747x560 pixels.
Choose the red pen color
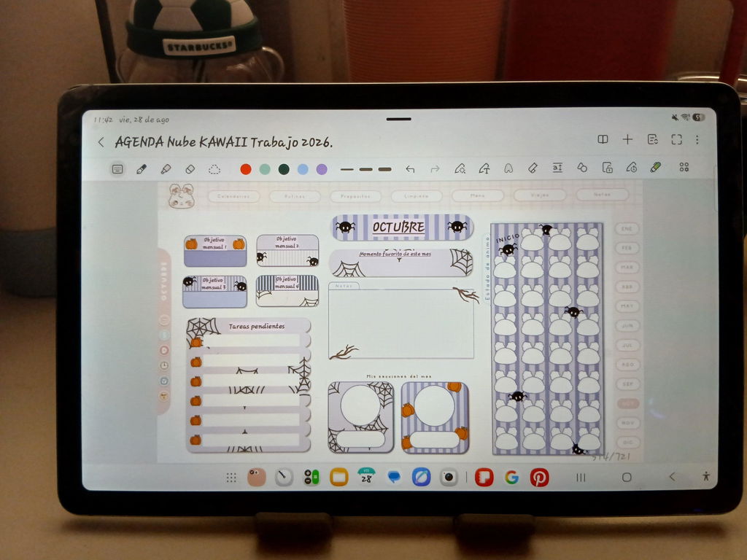pyautogui.click(x=246, y=169)
